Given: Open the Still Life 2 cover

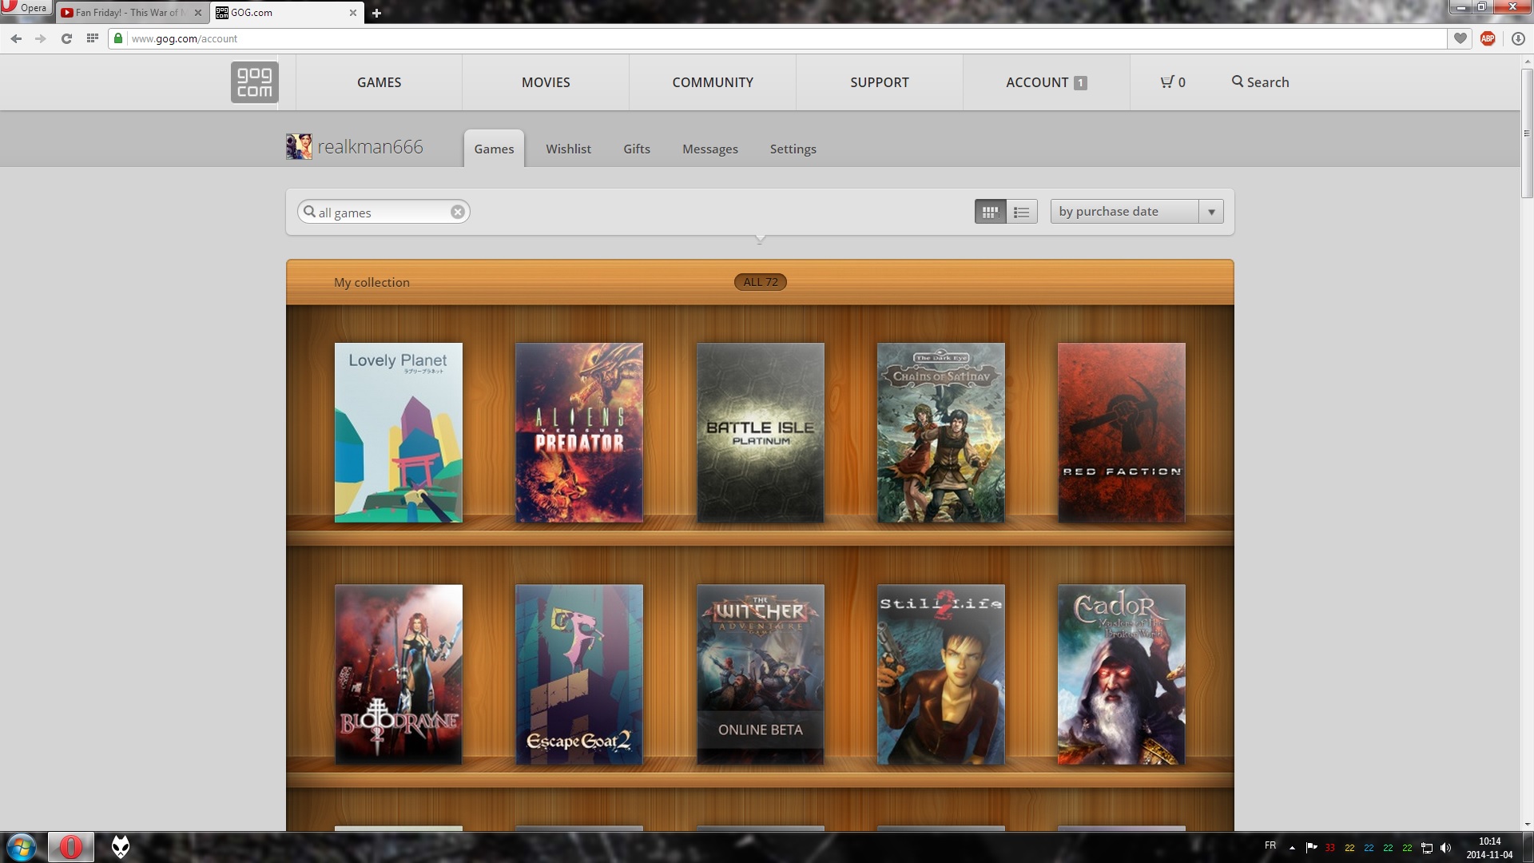Looking at the screenshot, I should coord(941,674).
